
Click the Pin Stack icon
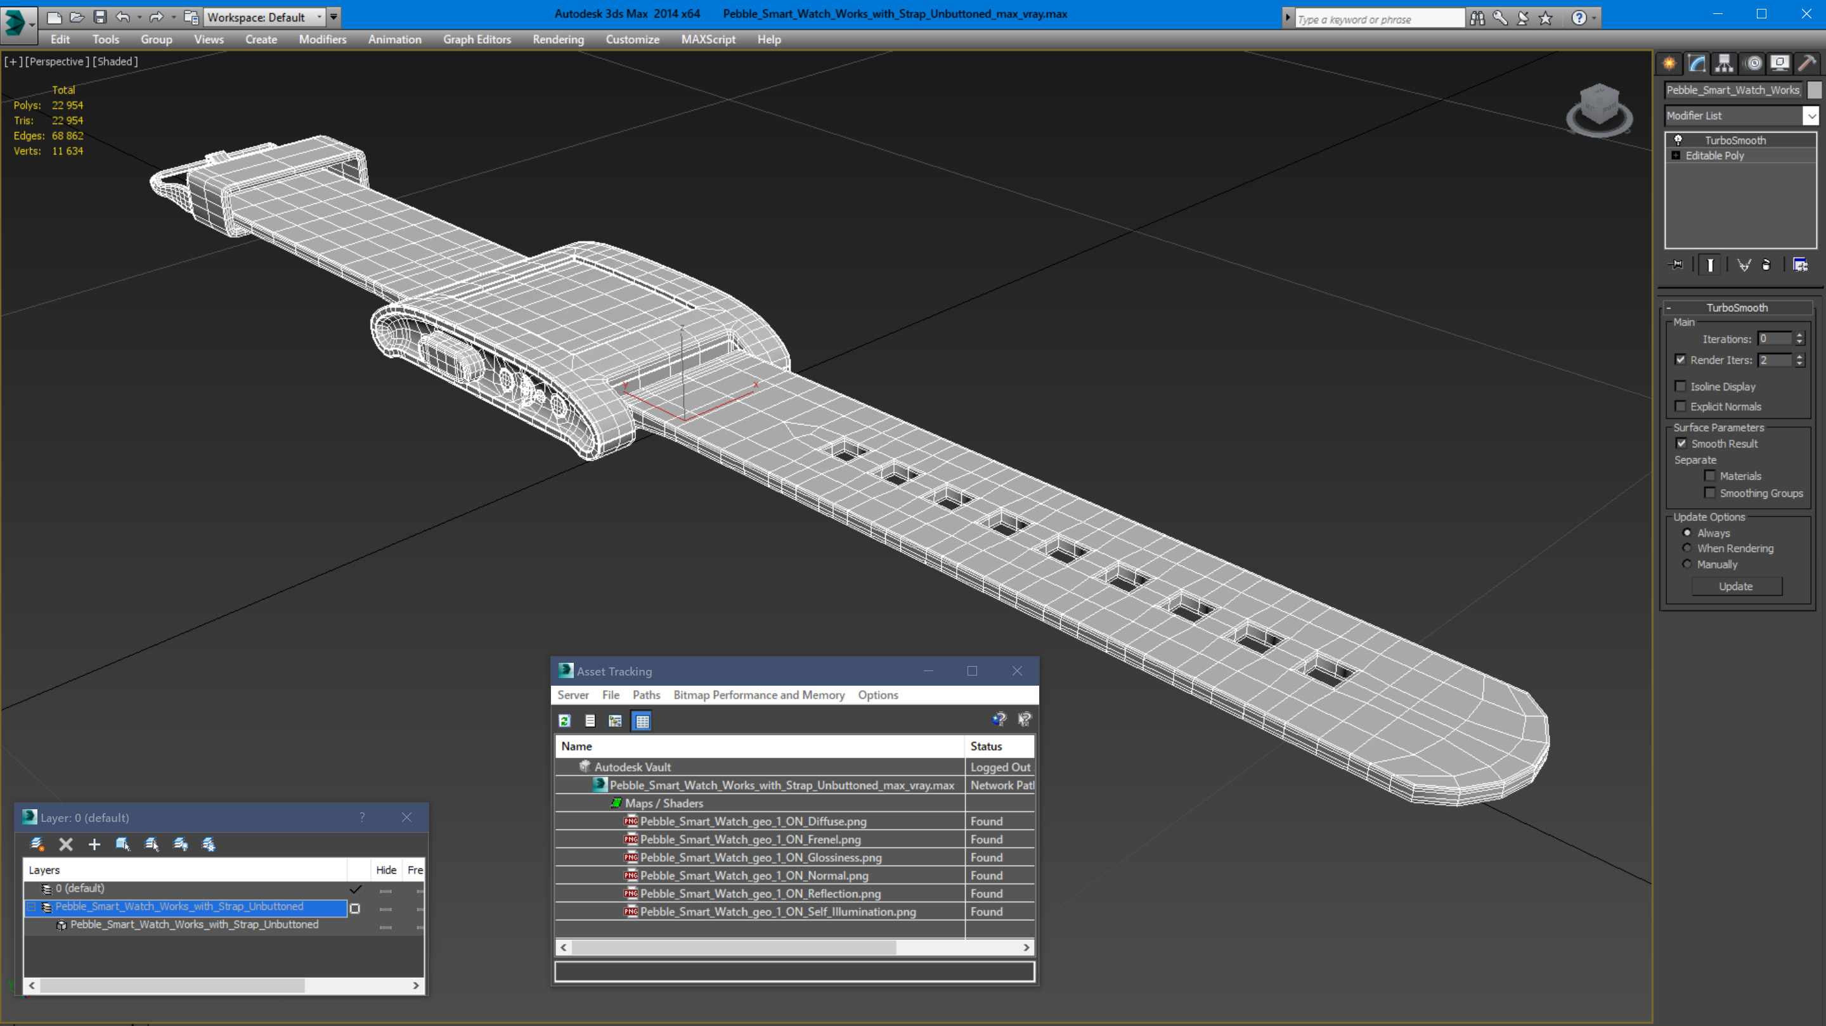tap(1676, 265)
